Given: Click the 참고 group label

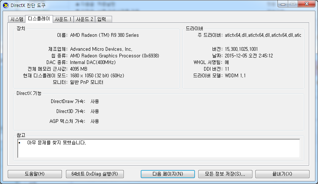Looking at the screenshot, I should click(x=21, y=135).
